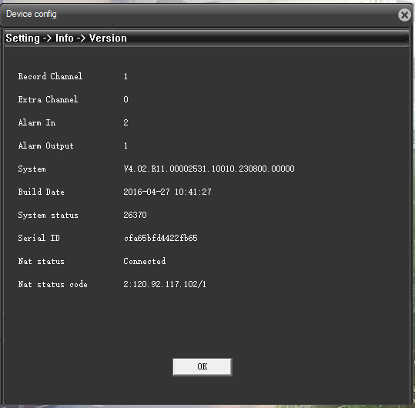The image size is (415, 408).
Task: Click the System version string V4.02.R11
Action: tap(209, 169)
